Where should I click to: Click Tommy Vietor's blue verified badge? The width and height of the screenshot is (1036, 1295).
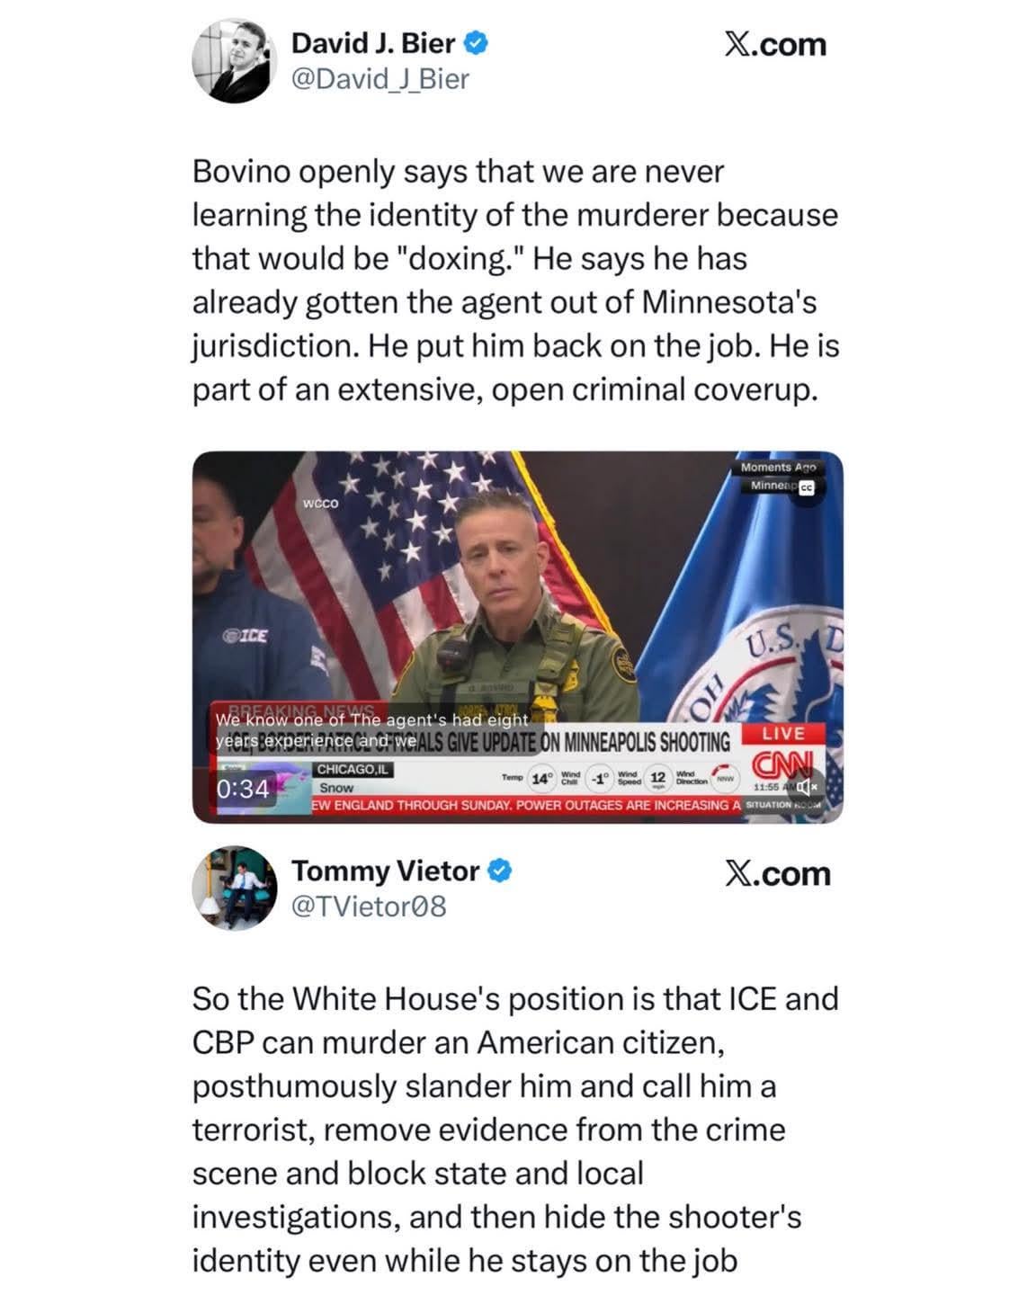(x=500, y=871)
